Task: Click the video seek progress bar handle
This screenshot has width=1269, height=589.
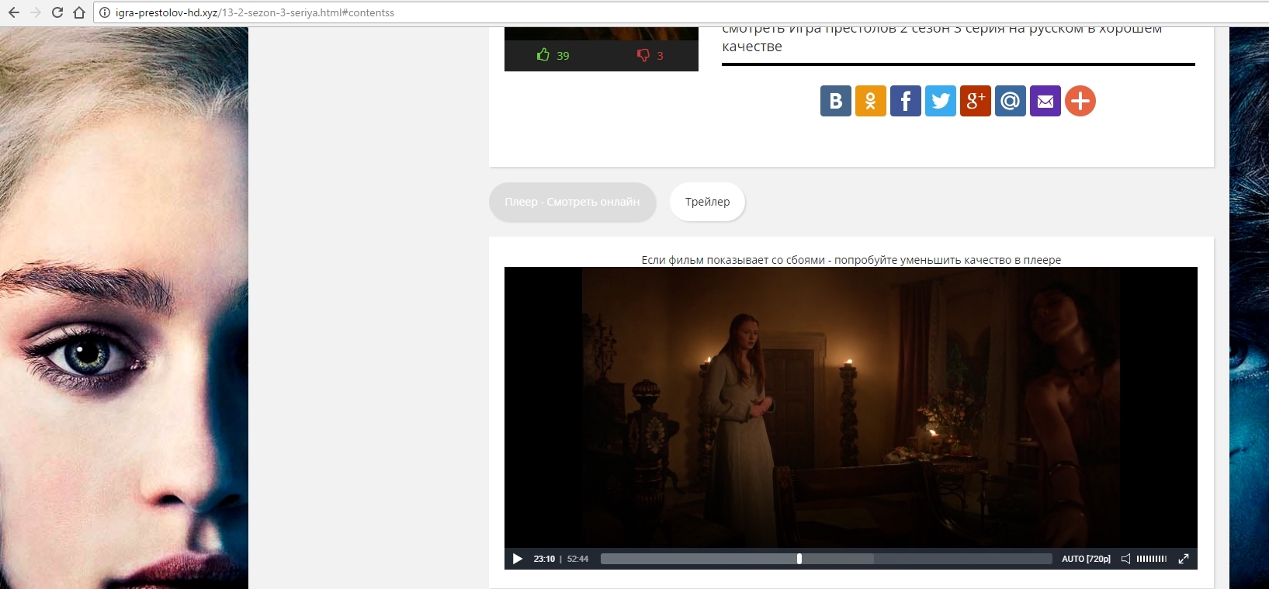Action: (799, 559)
